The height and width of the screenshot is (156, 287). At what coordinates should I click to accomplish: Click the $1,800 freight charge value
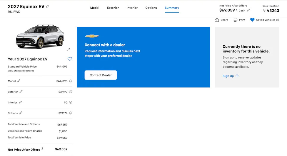pyautogui.click(x=63, y=131)
